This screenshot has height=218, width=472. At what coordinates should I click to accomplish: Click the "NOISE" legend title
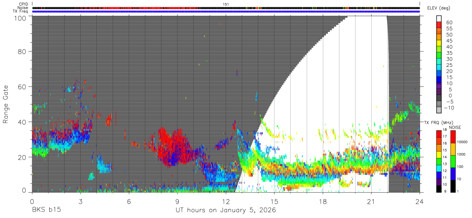click(x=455, y=127)
